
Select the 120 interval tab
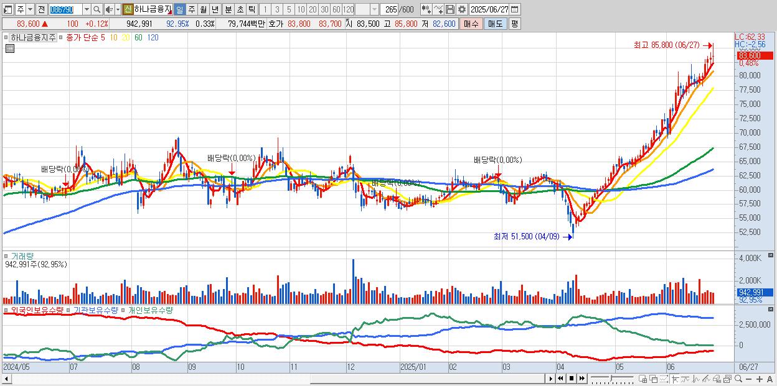(x=348, y=9)
